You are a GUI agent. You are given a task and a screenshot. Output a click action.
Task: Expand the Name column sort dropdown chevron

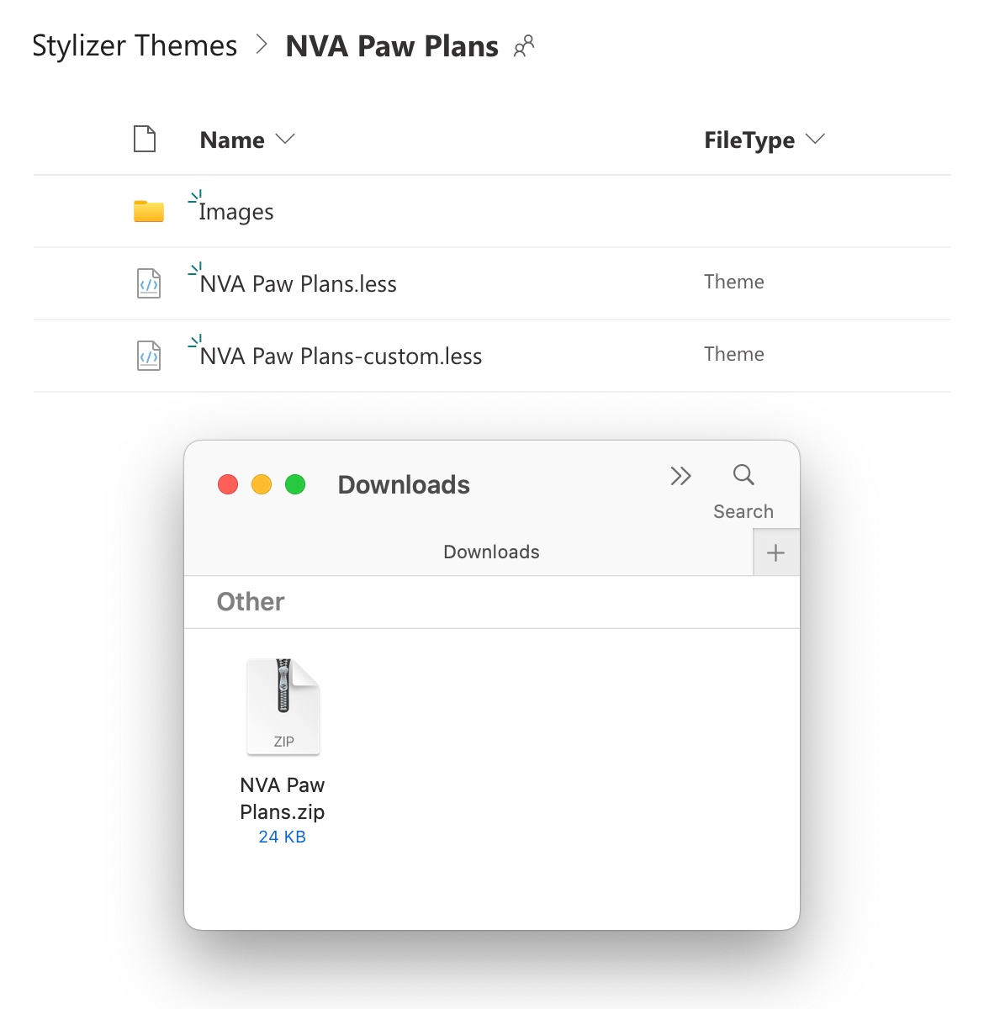pos(286,139)
